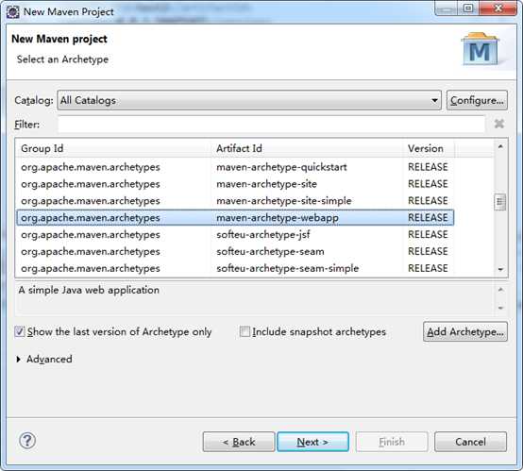Image resolution: width=523 pixels, height=471 pixels.
Task: Proceed with the Next > button
Action: click(x=312, y=442)
